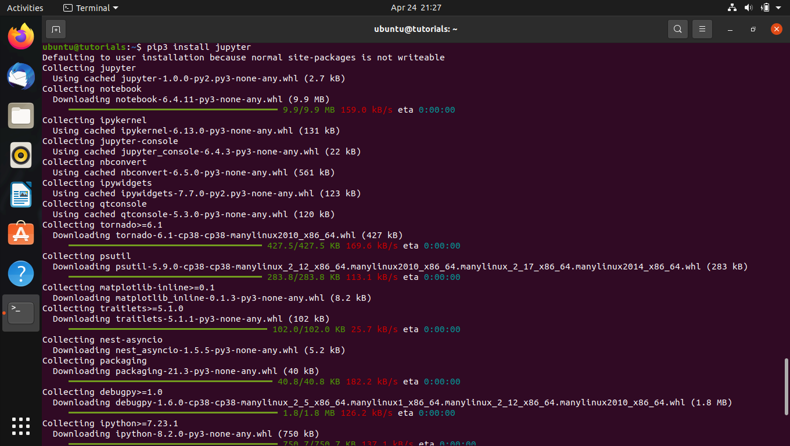The image size is (790, 446).
Task: Open Ubuntu Software center from the dock
Action: (21, 233)
